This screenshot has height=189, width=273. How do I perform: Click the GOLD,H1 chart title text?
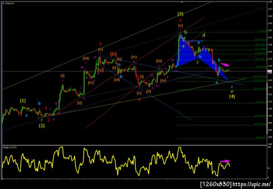[10, 4]
